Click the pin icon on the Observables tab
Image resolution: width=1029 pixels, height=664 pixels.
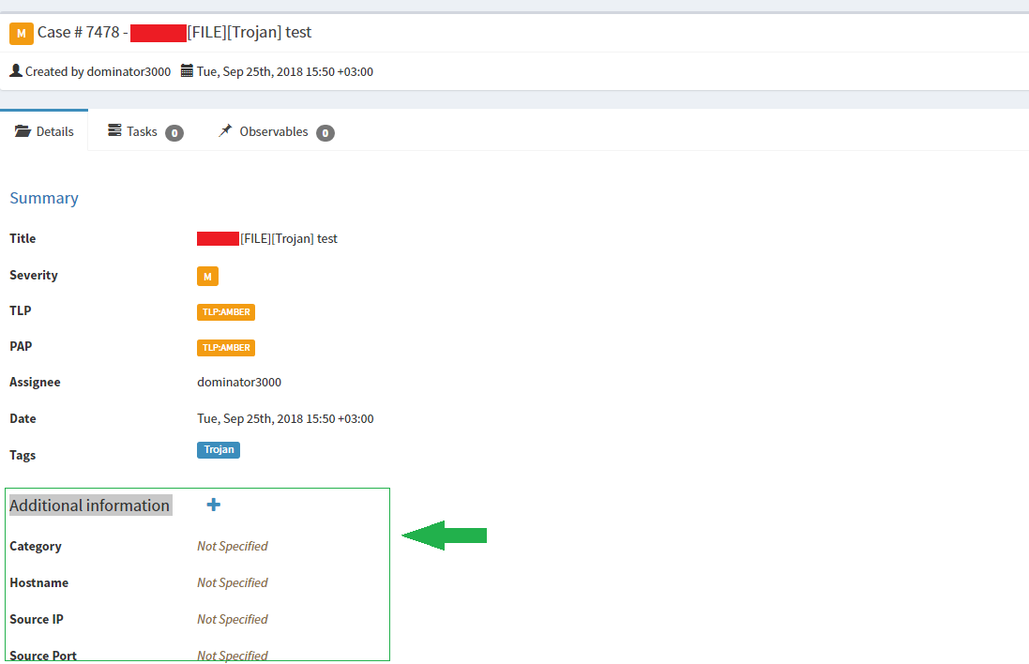224,131
